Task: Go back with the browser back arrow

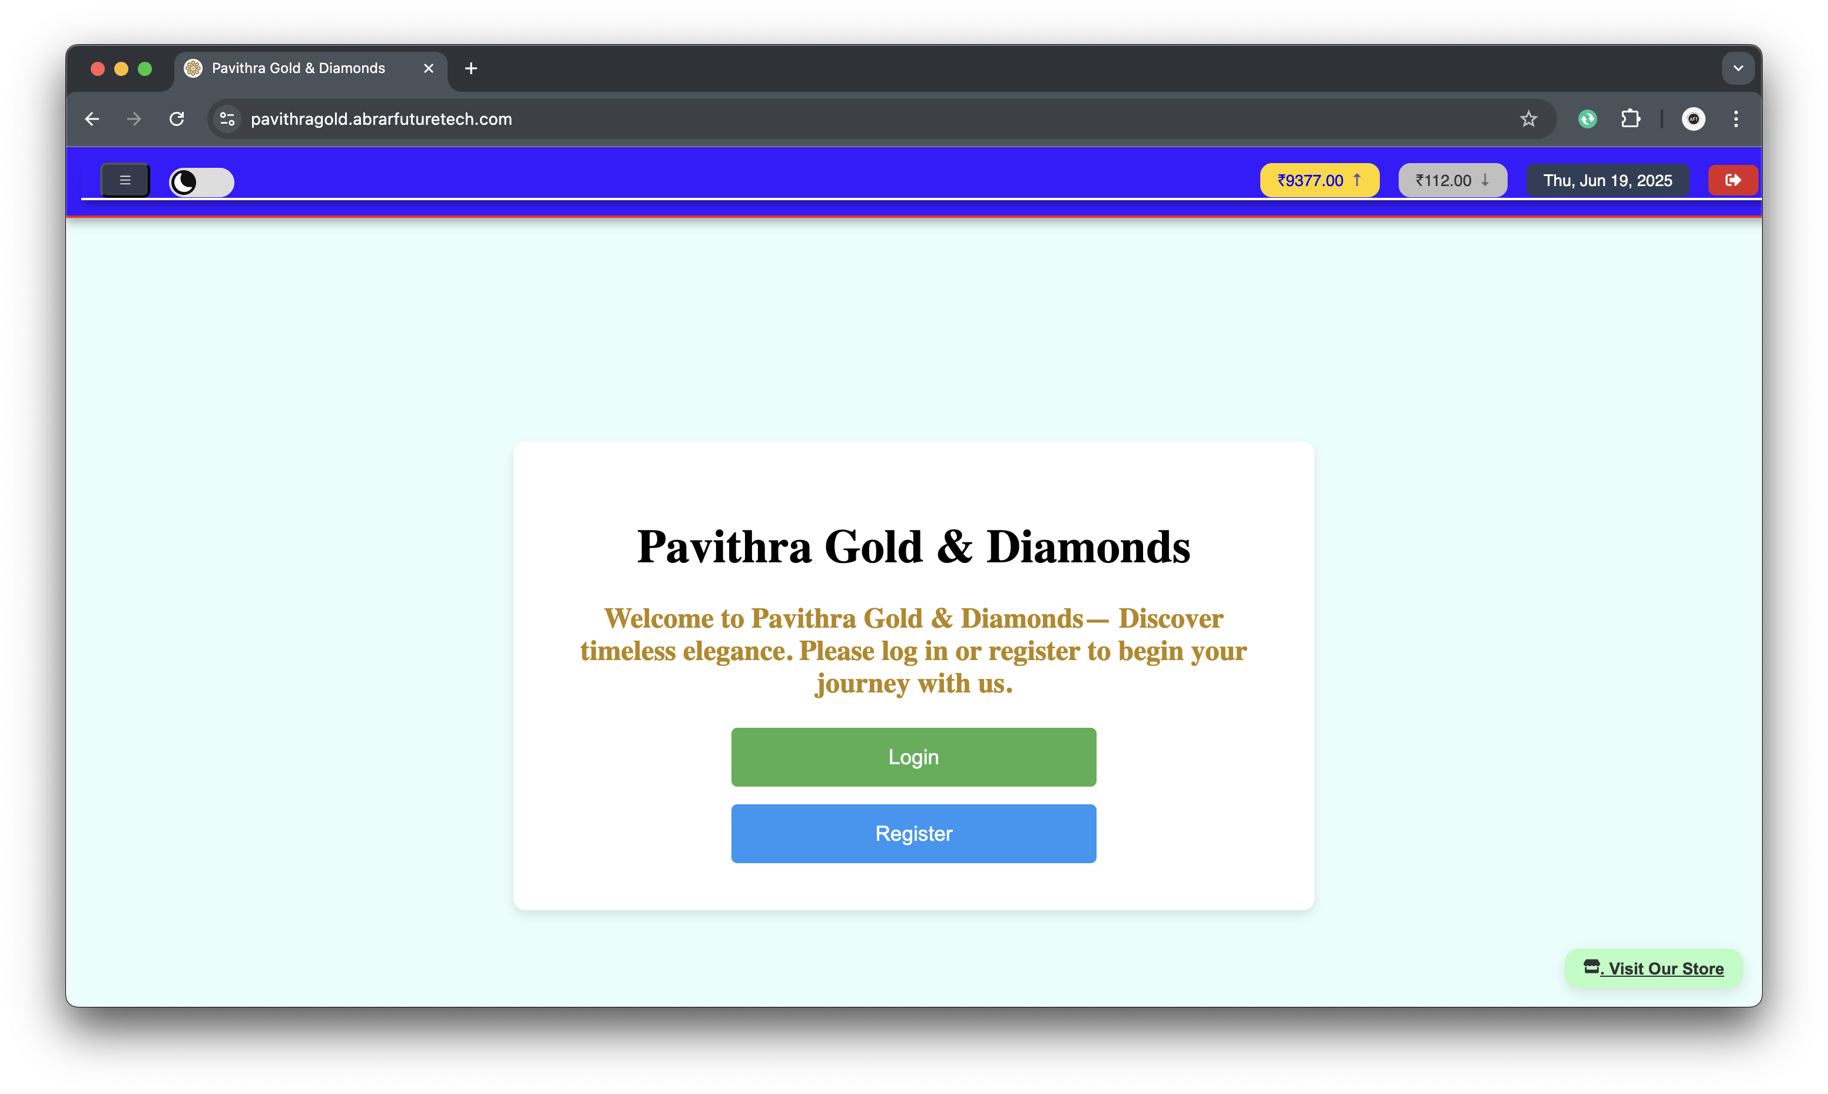Action: coord(92,119)
